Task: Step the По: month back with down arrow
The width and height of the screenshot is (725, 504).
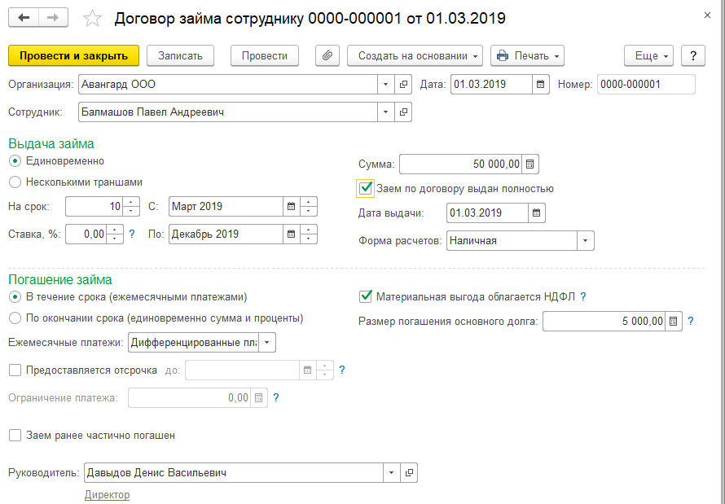Action: [x=309, y=239]
